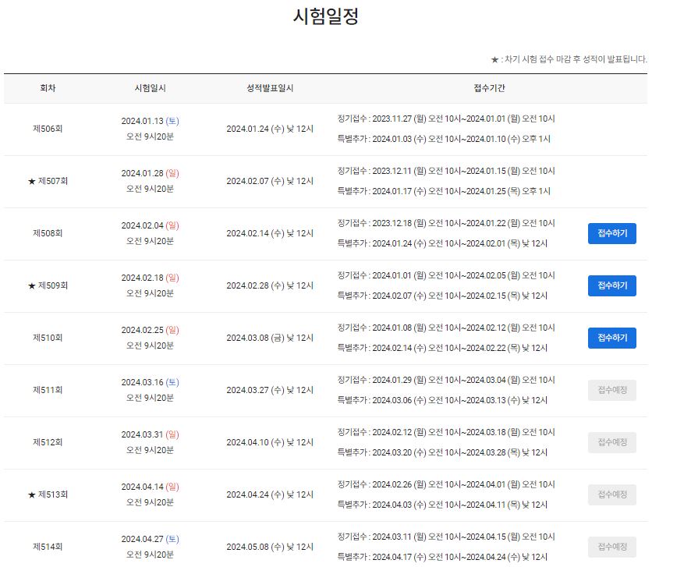Click the 접수예정 button for 제511회
The height and width of the screenshot is (567, 684).
pyautogui.click(x=611, y=390)
